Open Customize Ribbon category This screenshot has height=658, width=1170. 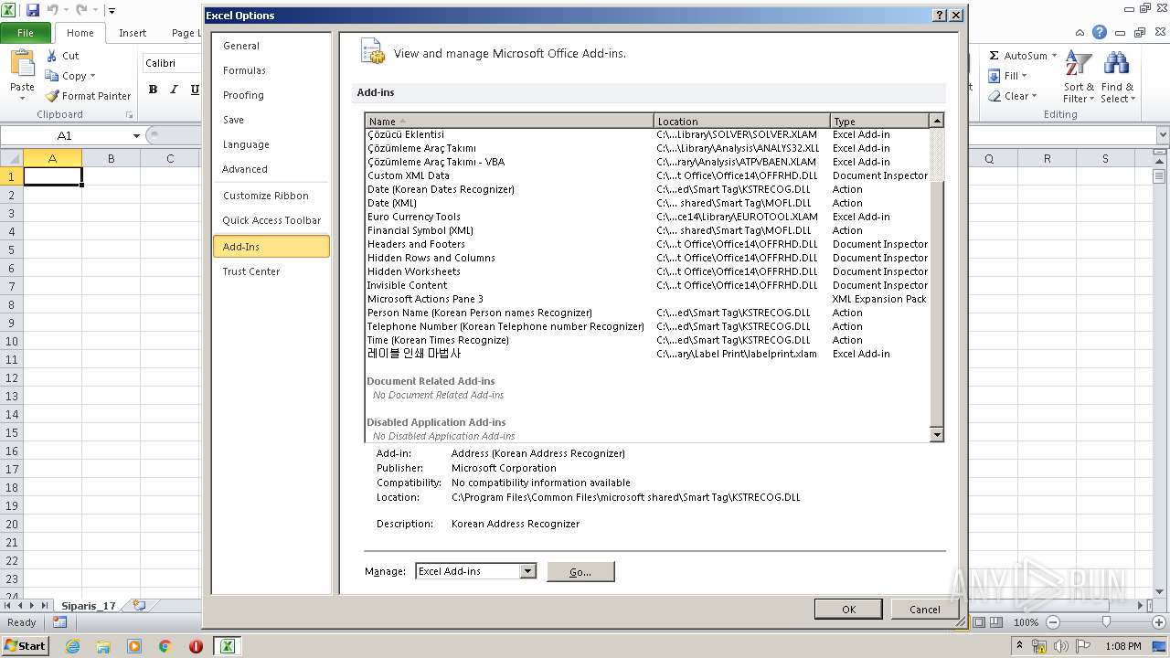tap(271, 196)
